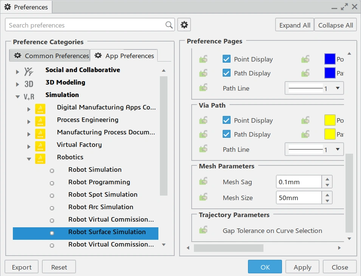Open yellow Via Path point color swatch
This screenshot has width=361, height=276.
click(x=330, y=120)
